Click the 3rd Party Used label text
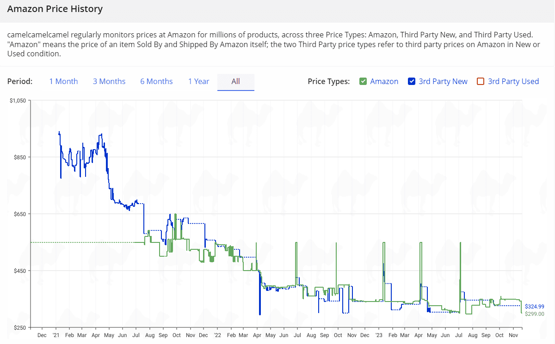Image resolution: width=555 pixels, height=344 pixels. pos(513,82)
